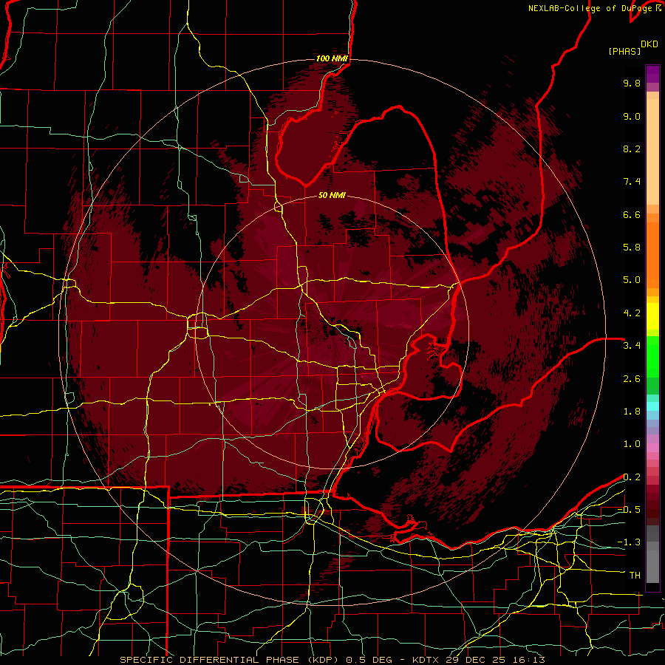The image size is (665, 665).
Task: Click the DKD unit label above legend
Action: (x=649, y=44)
